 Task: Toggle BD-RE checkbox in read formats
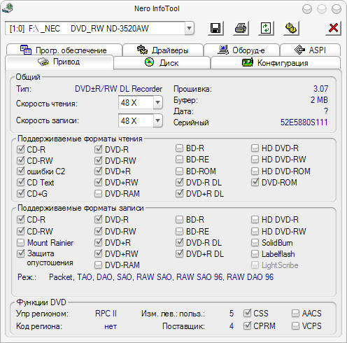click(179, 160)
